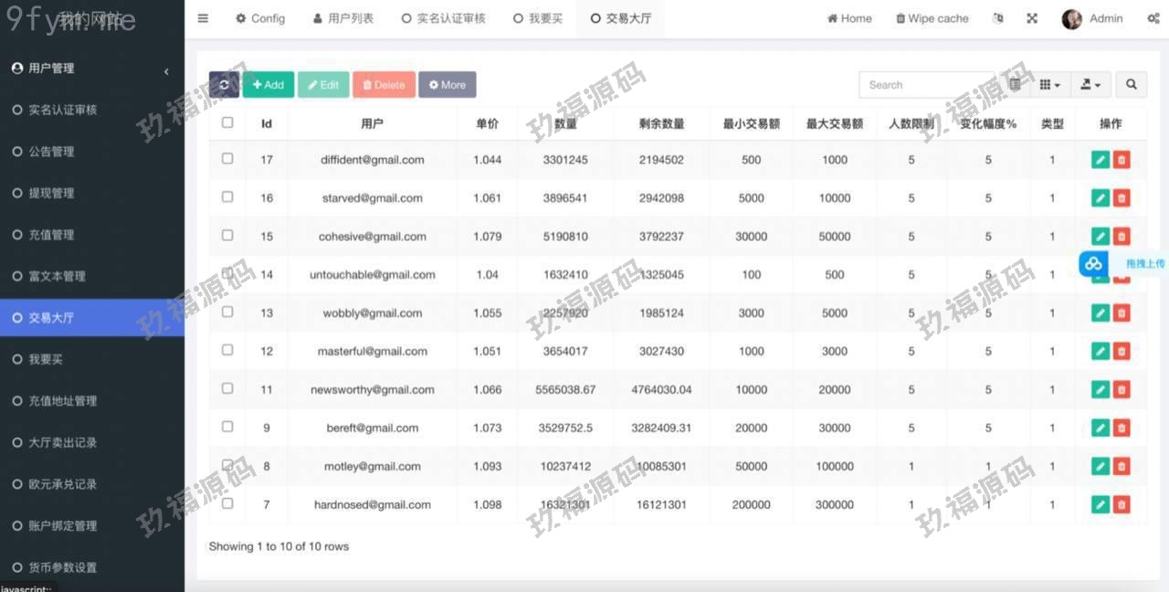Click the magnifier search button

click(x=1131, y=85)
